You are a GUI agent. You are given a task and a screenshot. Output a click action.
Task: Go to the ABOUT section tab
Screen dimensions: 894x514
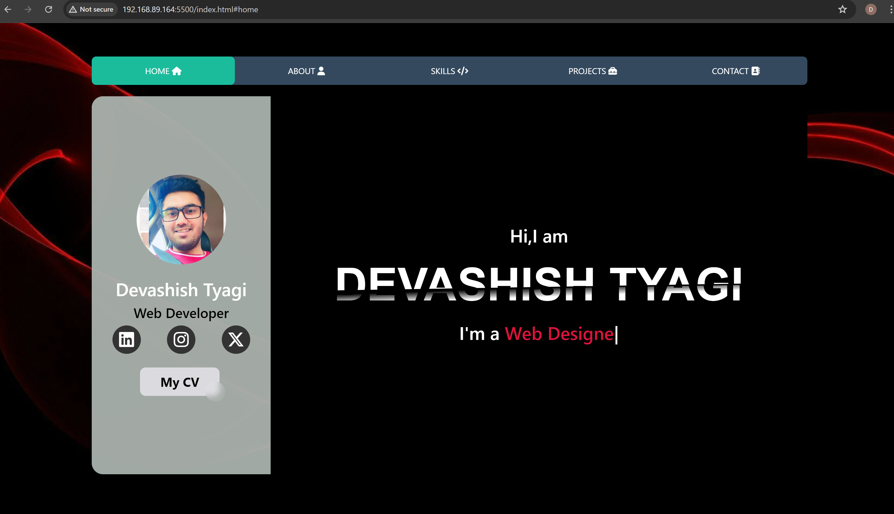[x=306, y=71]
